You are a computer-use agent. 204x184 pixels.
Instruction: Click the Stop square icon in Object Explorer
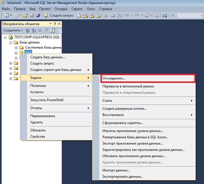40,30
